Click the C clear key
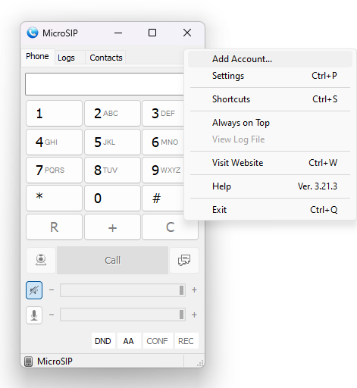Viewport: 357px width, 388px height. 171,227
